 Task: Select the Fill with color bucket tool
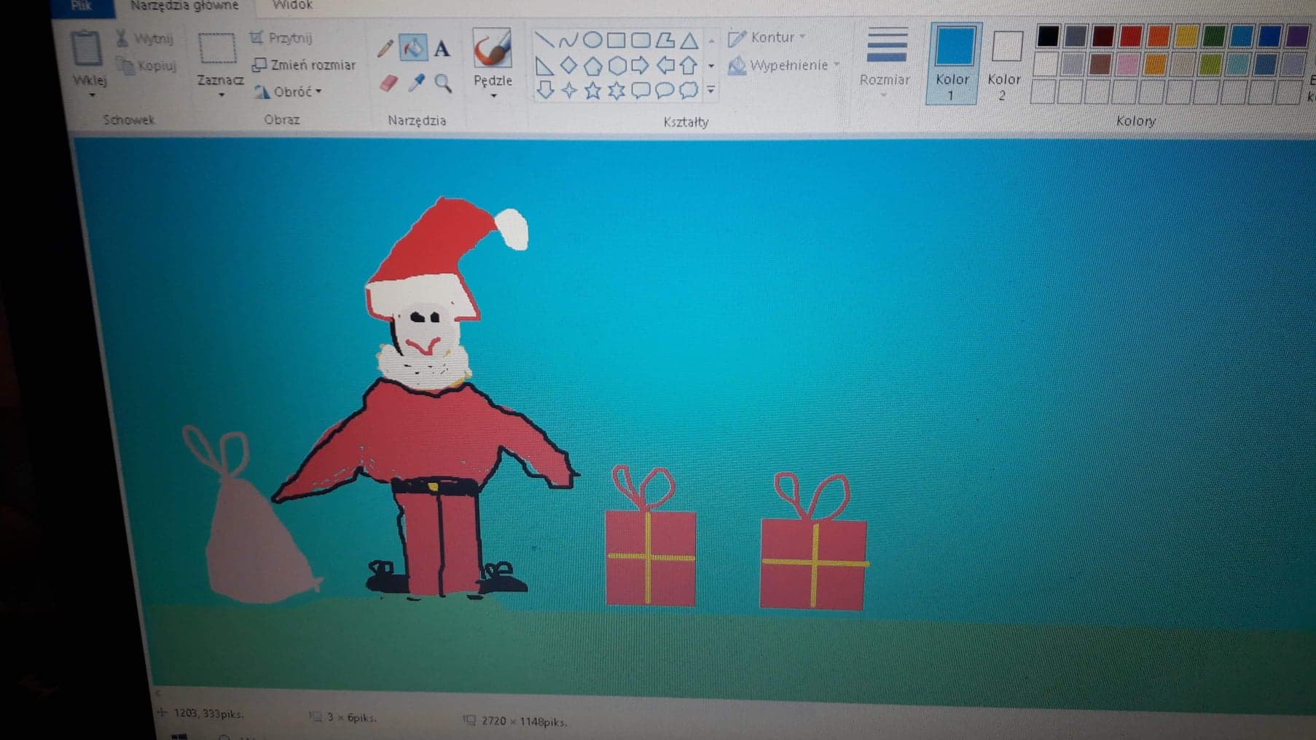pos(413,49)
